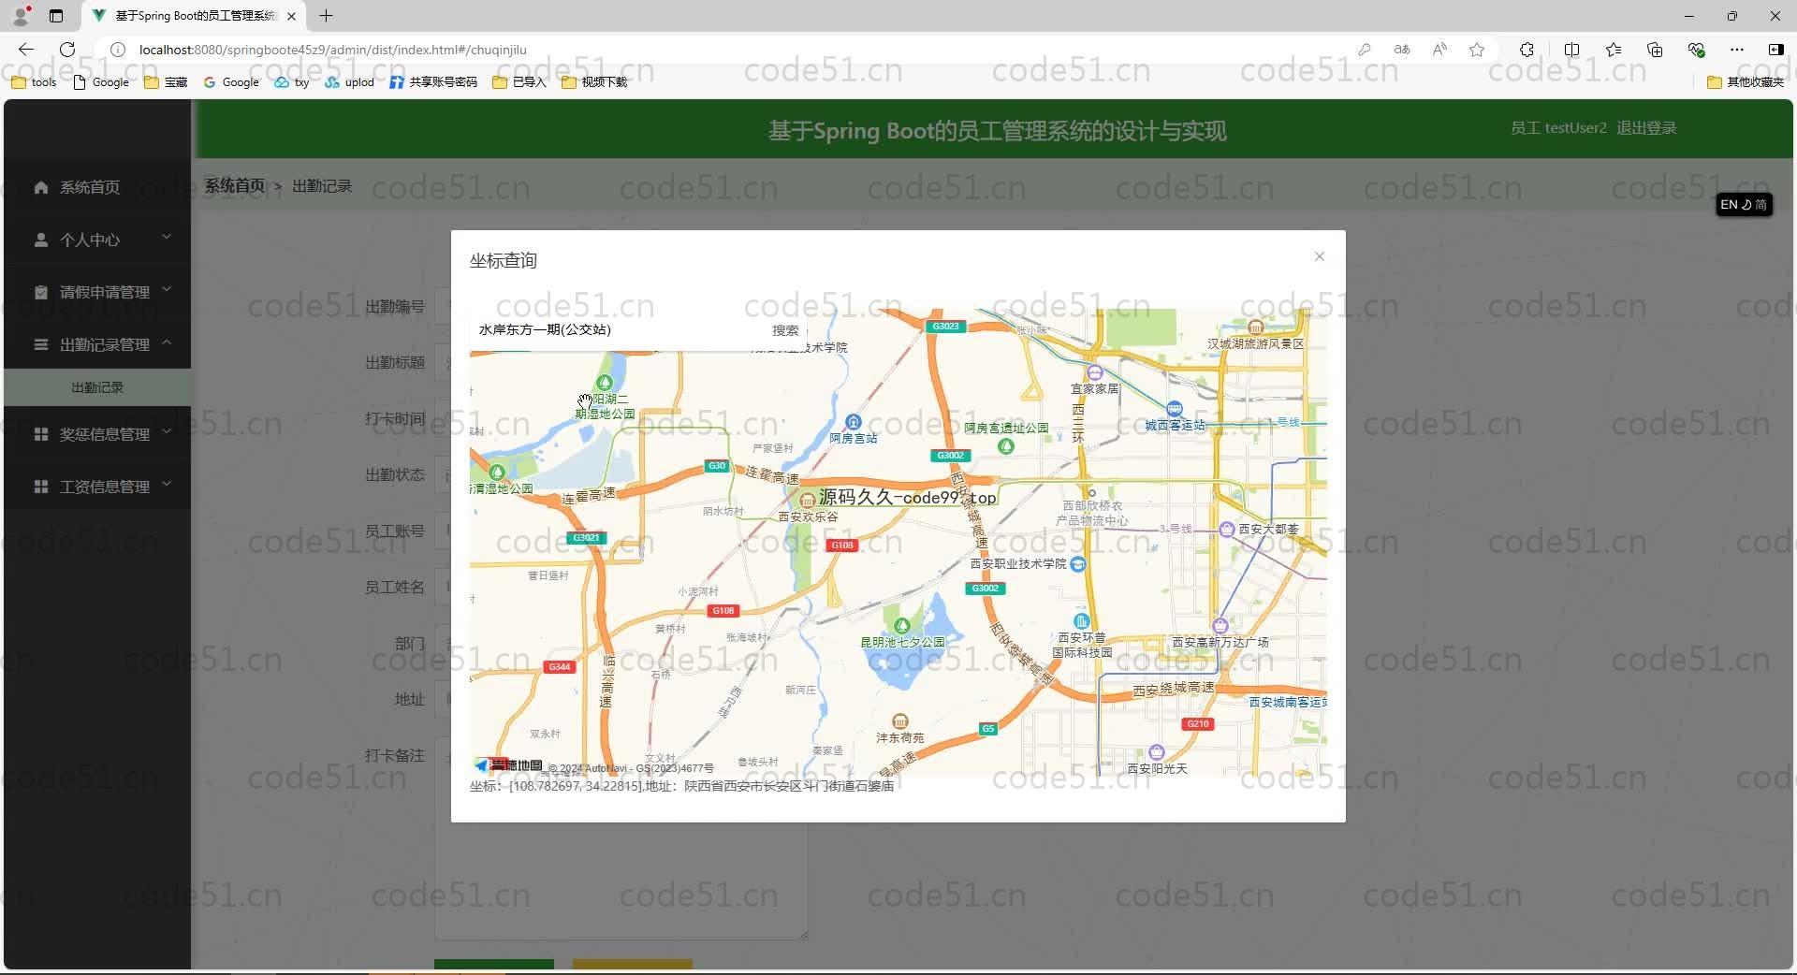This screenshot has height=975, width=1797.
Task: Open browser settings and more menu
Action: coord(1737,50)
